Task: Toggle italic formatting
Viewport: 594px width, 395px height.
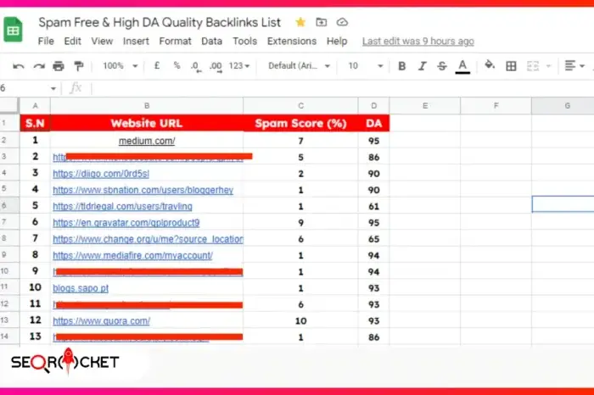Action: (x=422, y=66)
